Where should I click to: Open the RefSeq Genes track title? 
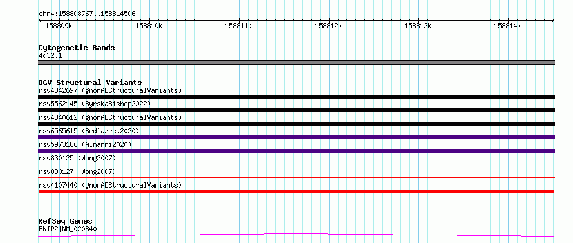tap(65, 222)
